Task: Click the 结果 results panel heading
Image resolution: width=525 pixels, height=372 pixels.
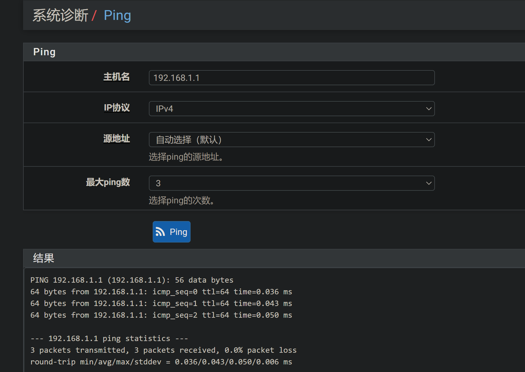Action: (44, 258)
